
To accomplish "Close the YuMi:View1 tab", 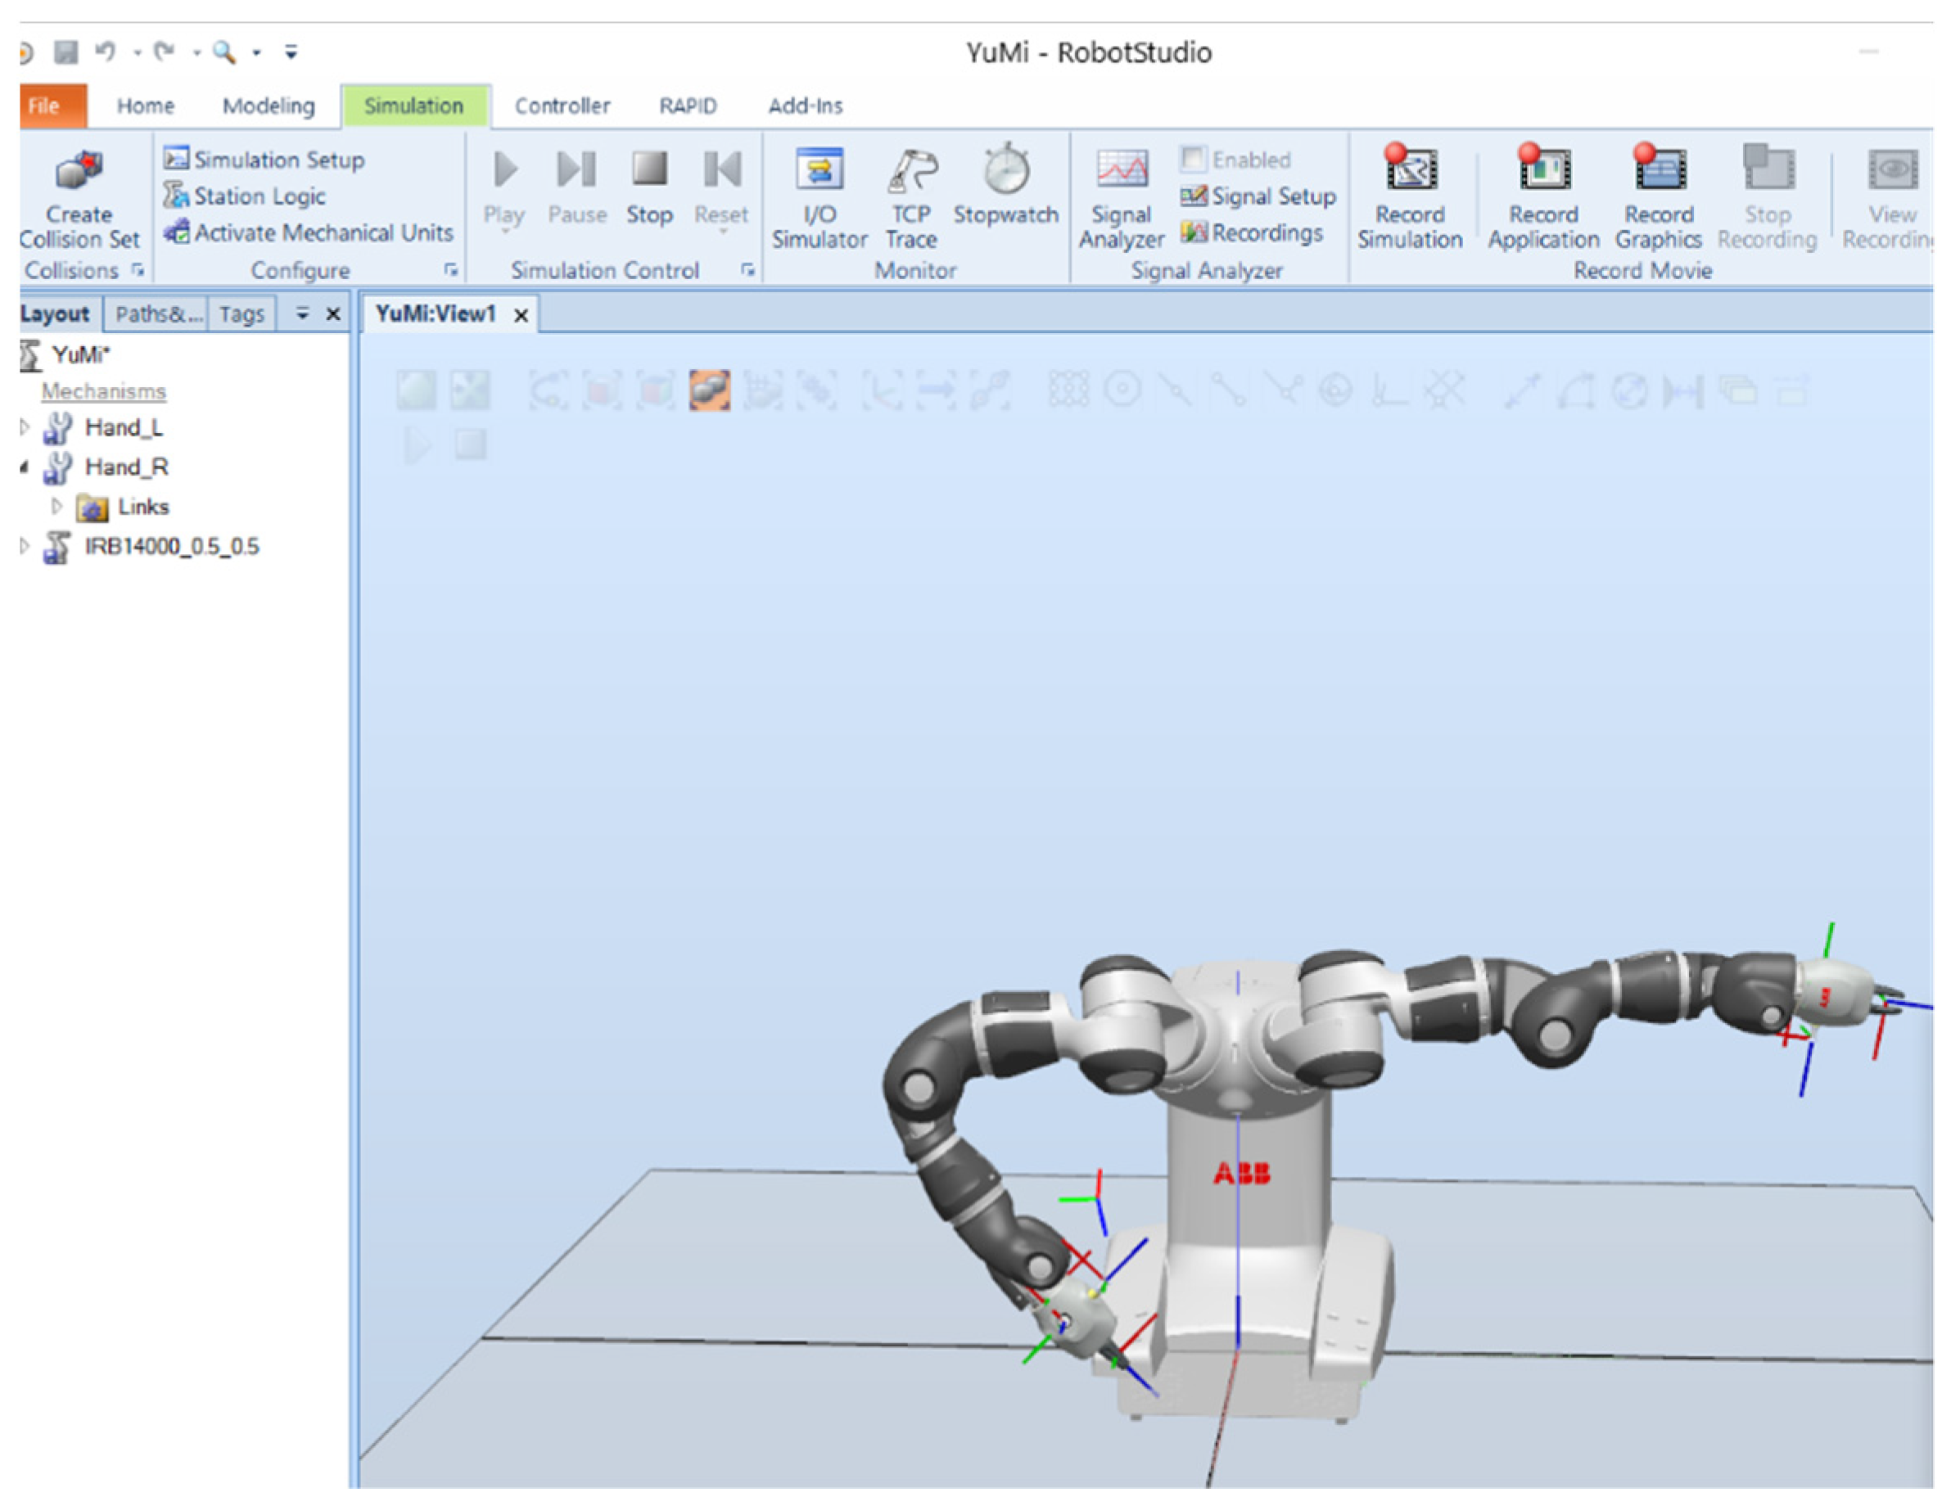I will tap(521, 314).
